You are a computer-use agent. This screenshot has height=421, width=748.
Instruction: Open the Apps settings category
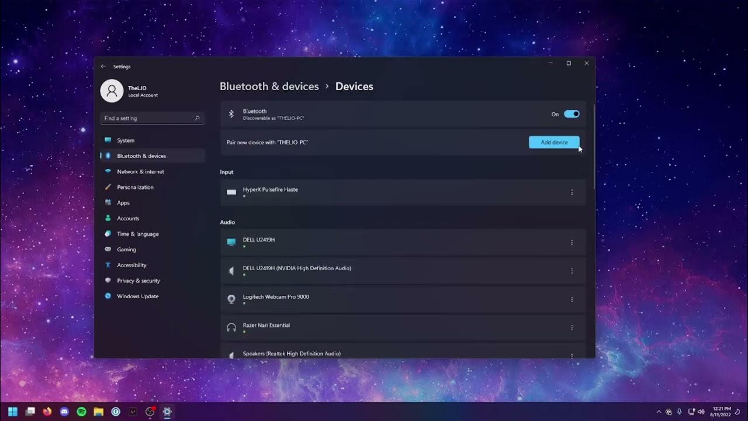pyautogui.click(x=153, y=203)
